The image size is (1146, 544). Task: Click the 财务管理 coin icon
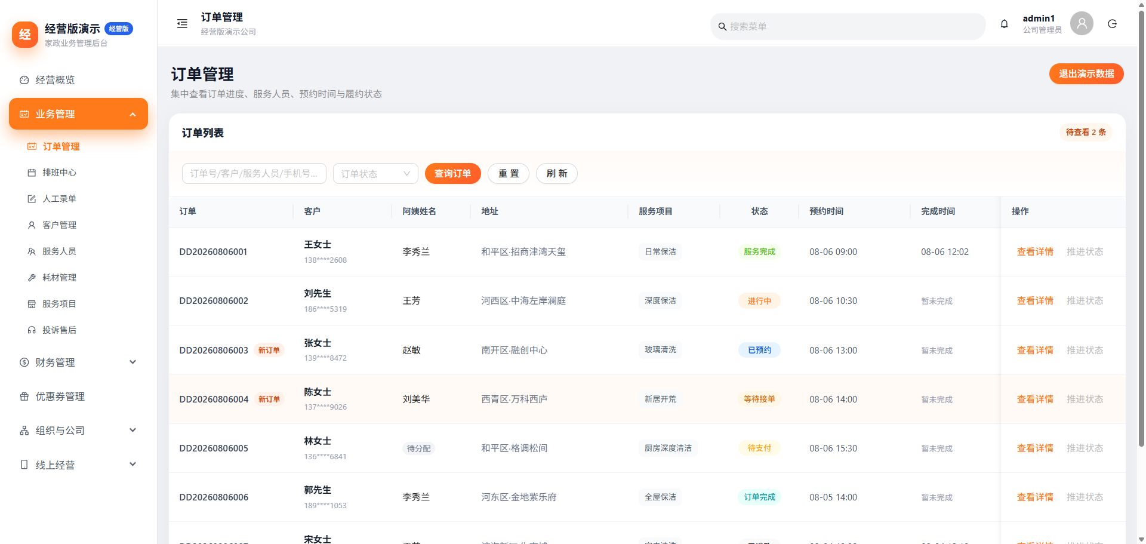(x=24, y=362)
